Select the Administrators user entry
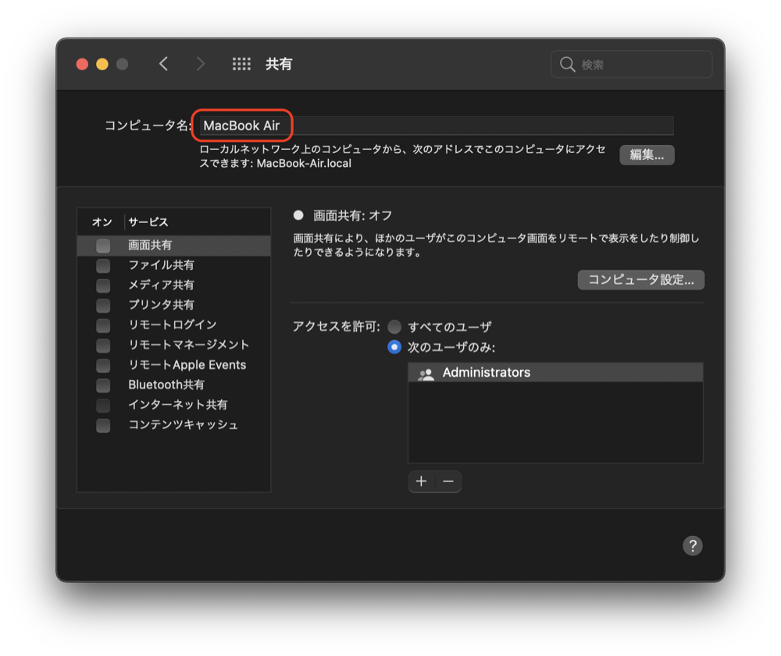The height and width of the screenshot is (656, 781). click(555, 373)
